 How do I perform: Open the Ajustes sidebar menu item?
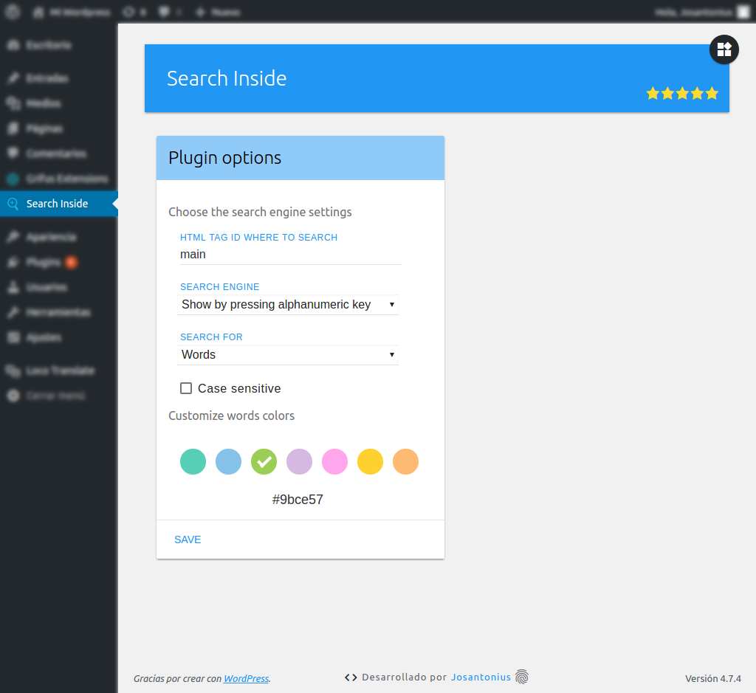(x=59, y=337)
